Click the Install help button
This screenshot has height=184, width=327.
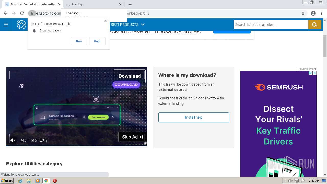pyautogui.click(x=194, y=117)
